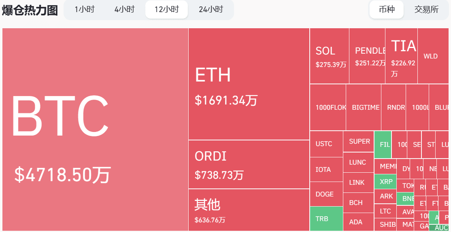Click the WLD tile
Image resolution: width=451 pixels, height=232 pixels.
tap(433, 56)
